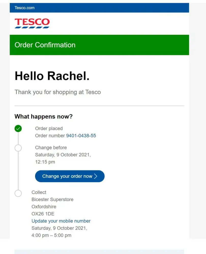Click the empty circle beside Change before
The height and width of the screenshot is (254, 206).
(18, 148)
